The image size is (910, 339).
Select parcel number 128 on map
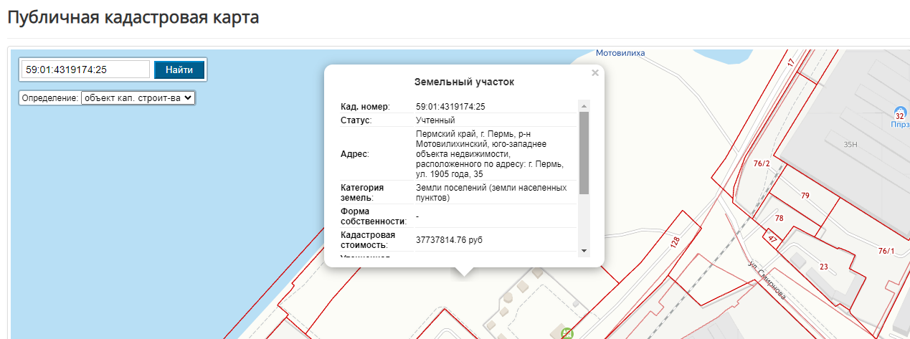click(x=675, y=242)
